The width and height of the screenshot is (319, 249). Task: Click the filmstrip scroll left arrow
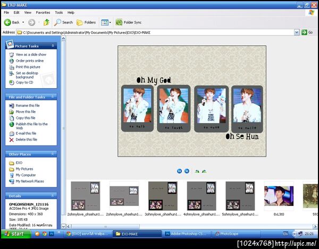[x=69, y=227]
